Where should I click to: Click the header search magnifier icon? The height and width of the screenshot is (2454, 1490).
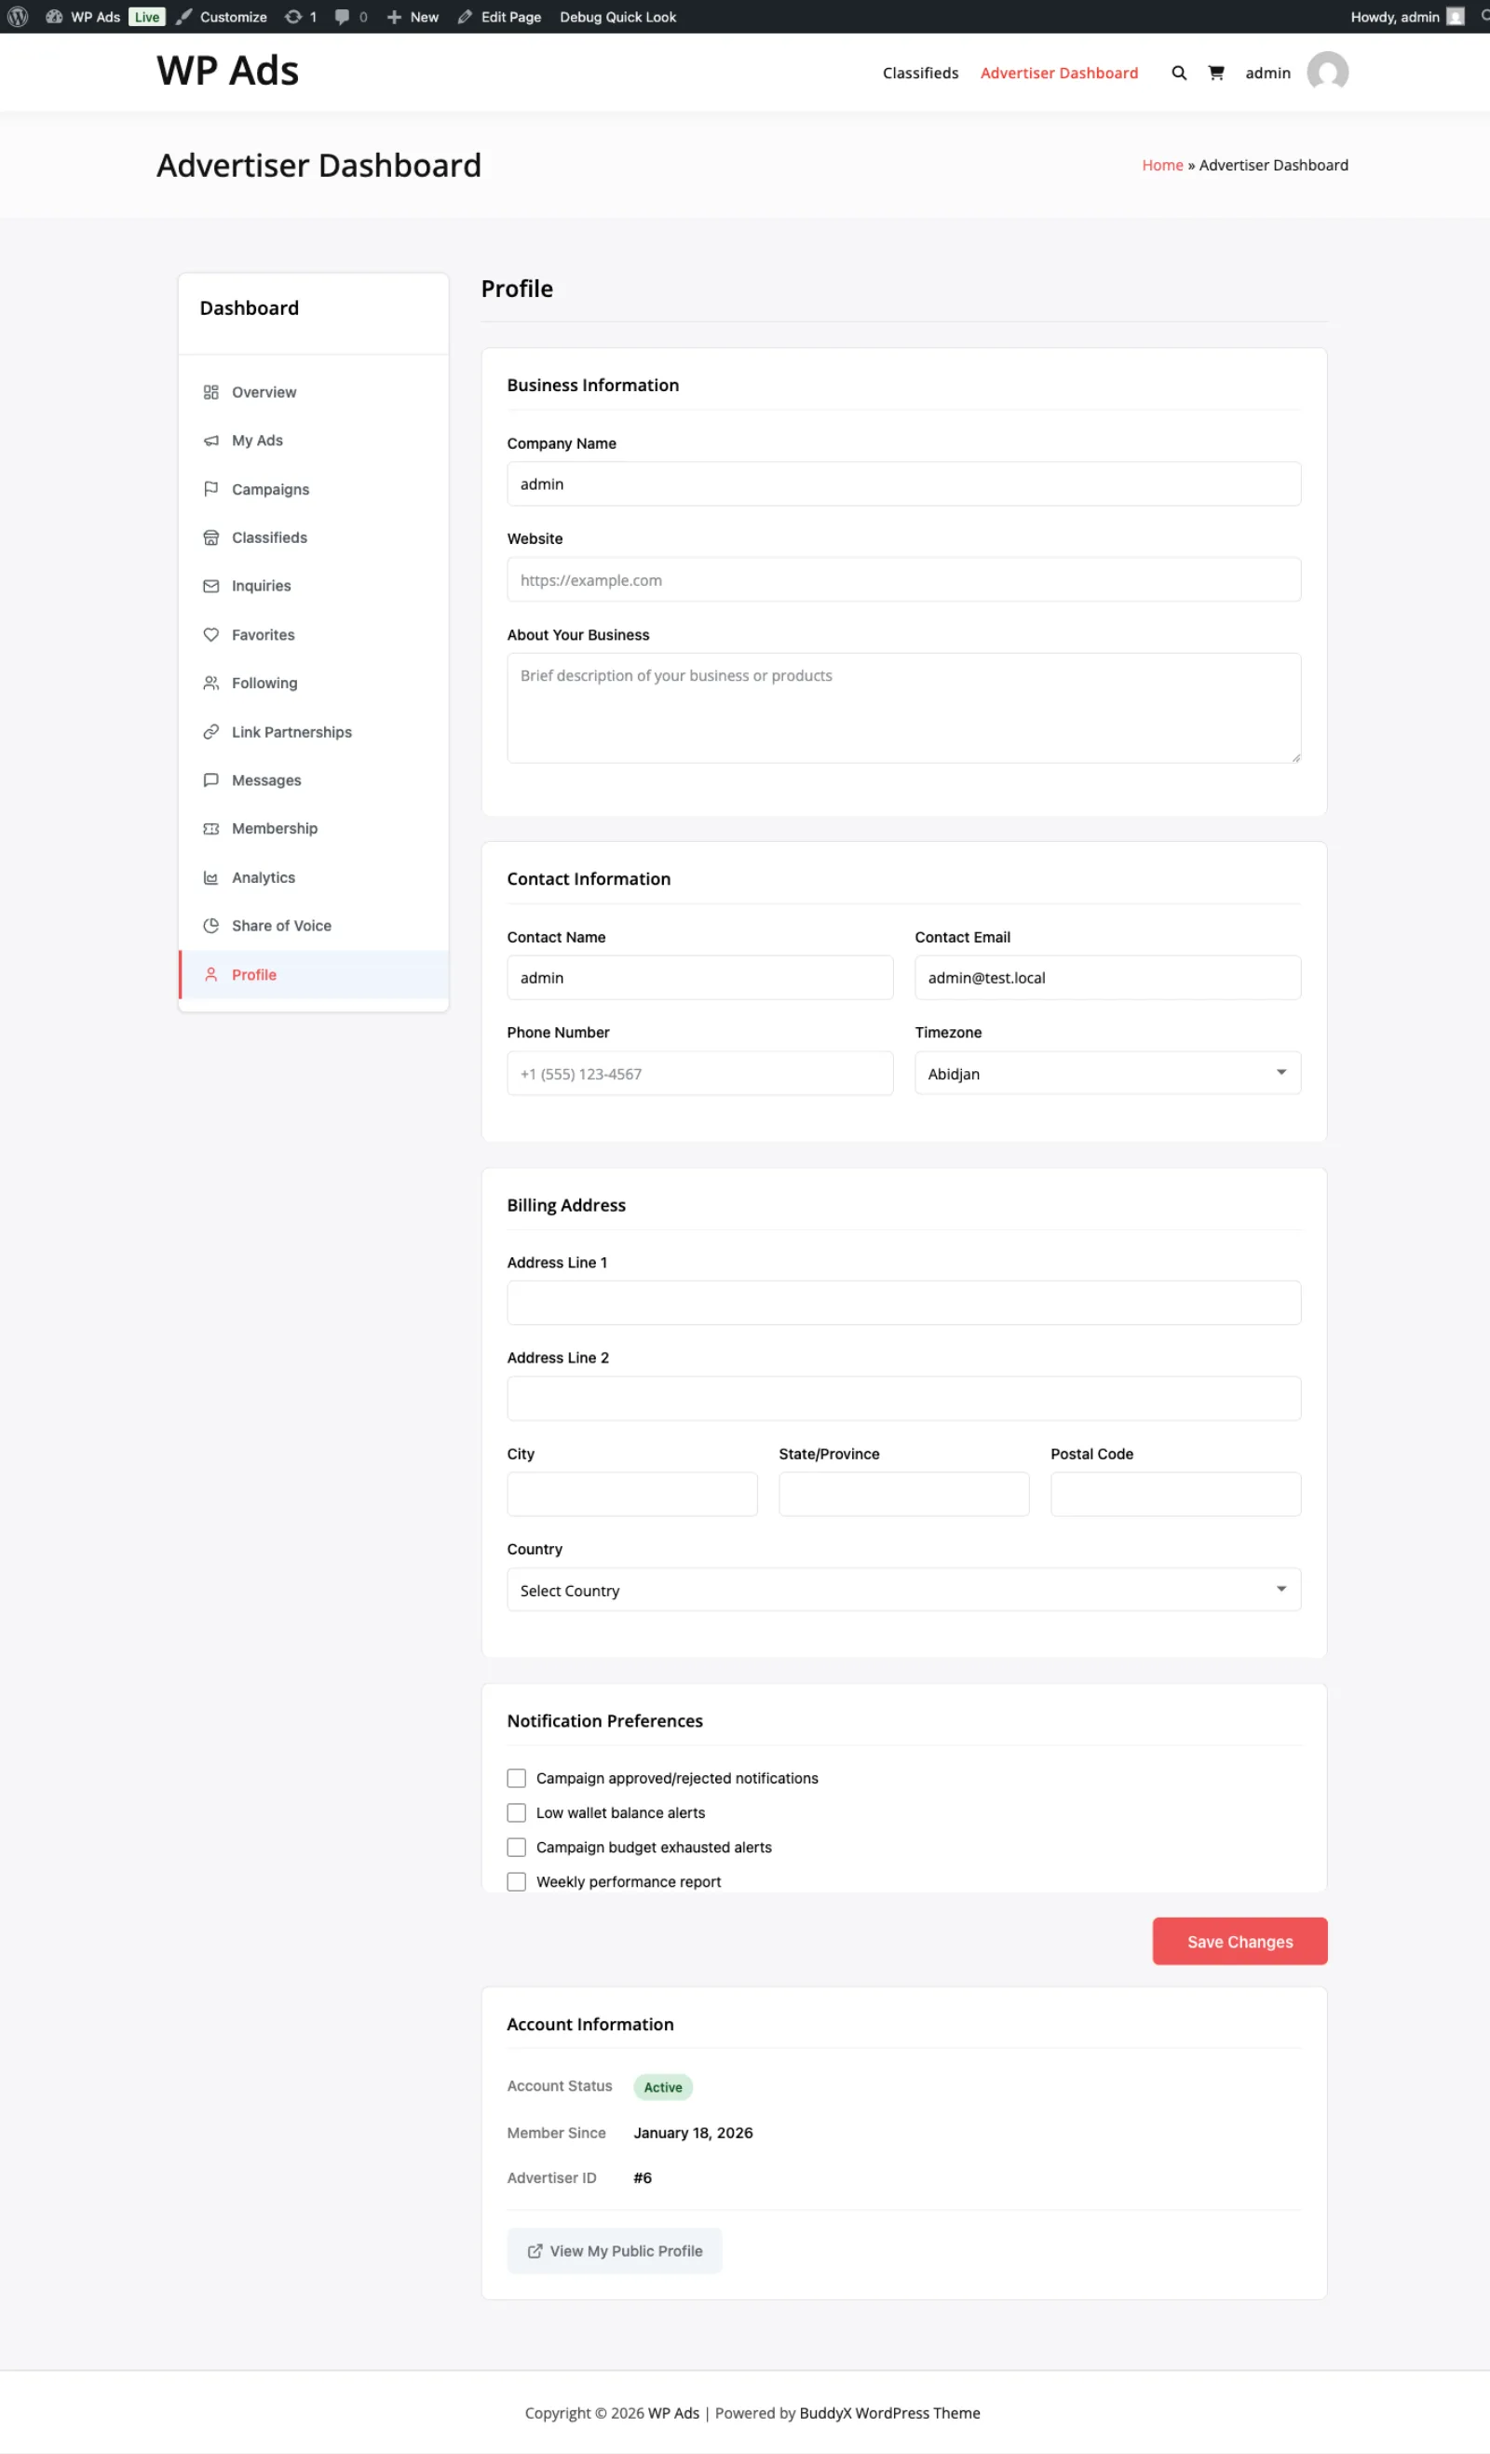(1179, 73)
